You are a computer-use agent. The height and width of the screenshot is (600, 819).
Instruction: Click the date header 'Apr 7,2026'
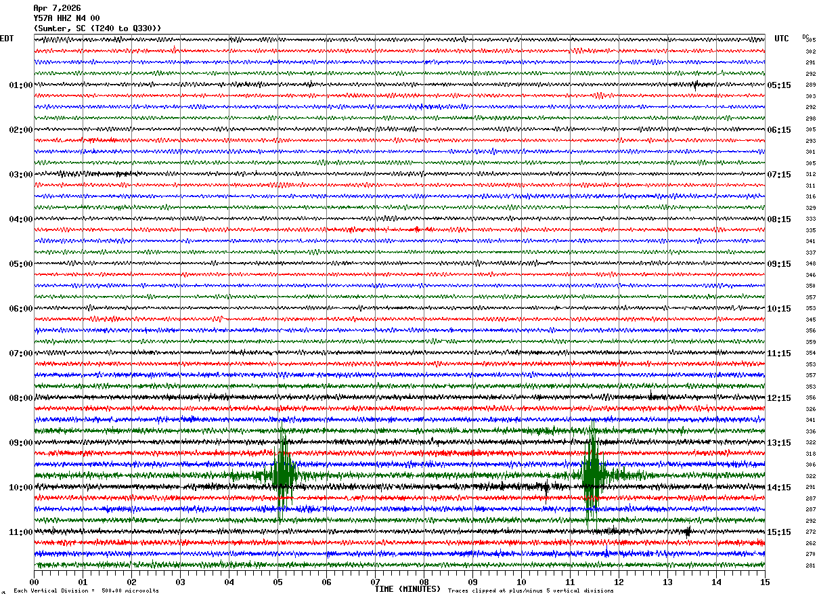[x=57, y=8]
